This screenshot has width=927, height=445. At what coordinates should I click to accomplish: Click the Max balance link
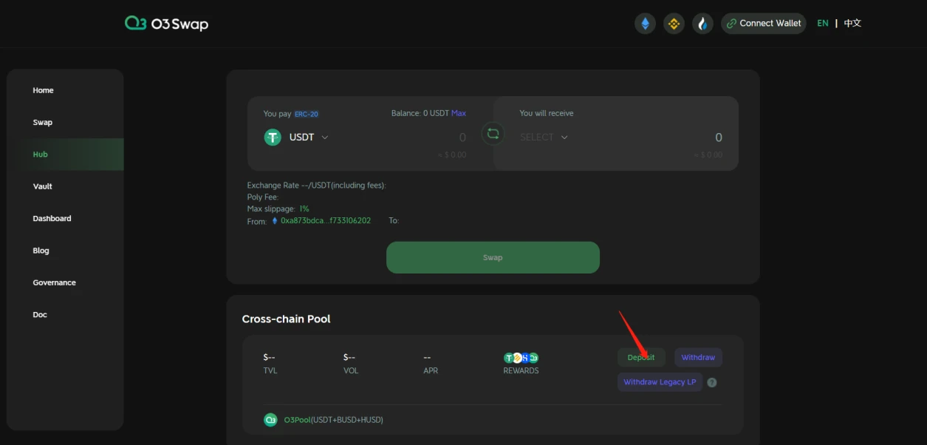click(x=459, y=113)
